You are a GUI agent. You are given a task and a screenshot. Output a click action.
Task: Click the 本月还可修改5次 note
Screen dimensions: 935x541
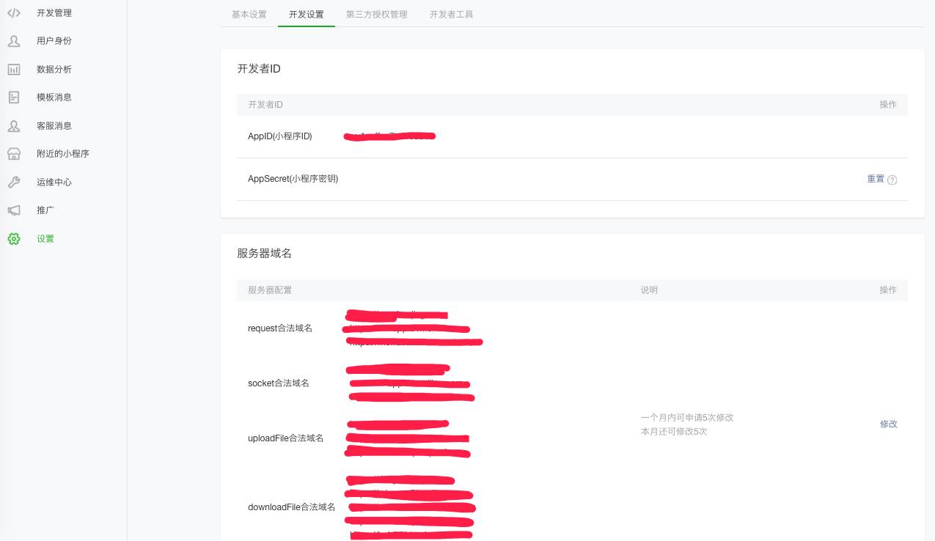tap(674, 432)
